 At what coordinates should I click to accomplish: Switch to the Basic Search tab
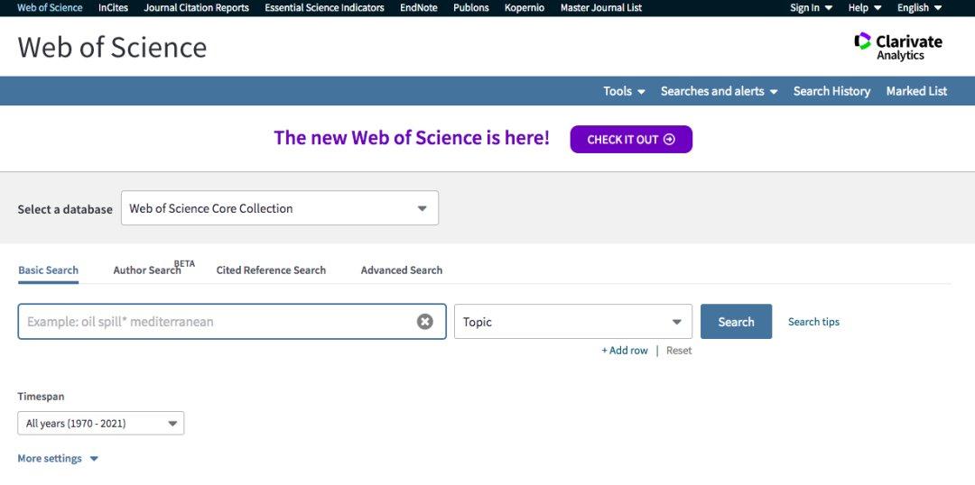tap(49, 270)
